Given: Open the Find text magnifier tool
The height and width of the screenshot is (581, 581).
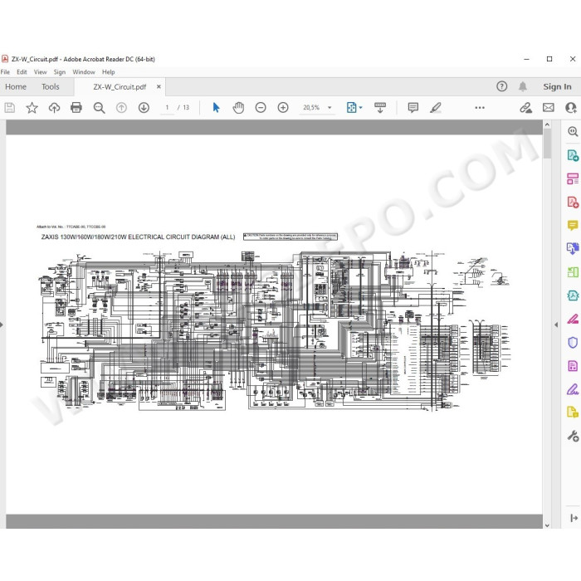Looking at the screenshot, I should 99,108.
